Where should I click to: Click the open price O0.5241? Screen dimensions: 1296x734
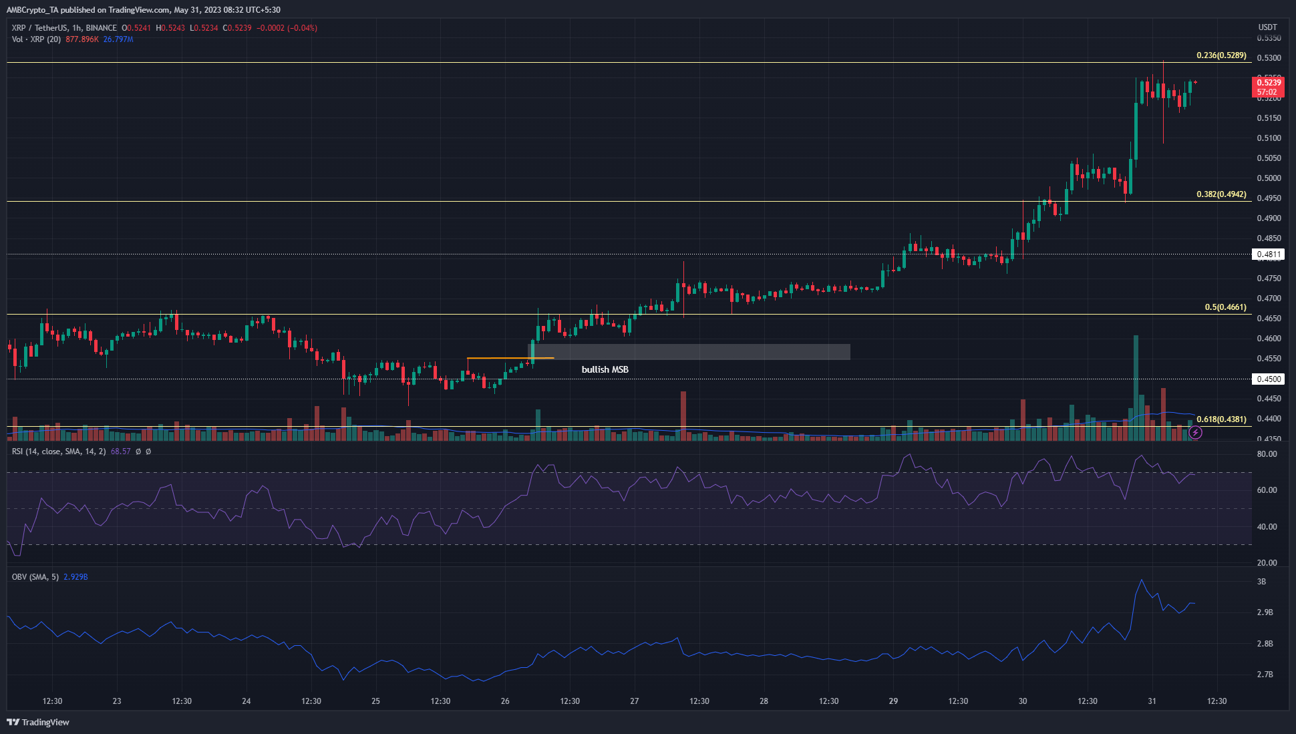(136, 28)
